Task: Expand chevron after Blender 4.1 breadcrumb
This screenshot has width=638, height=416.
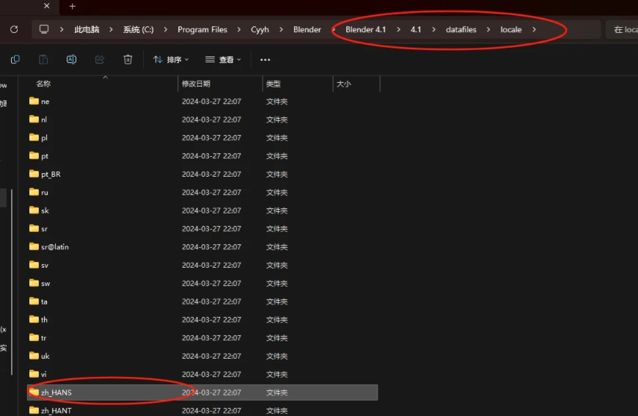Action: [x=398, y=29]
